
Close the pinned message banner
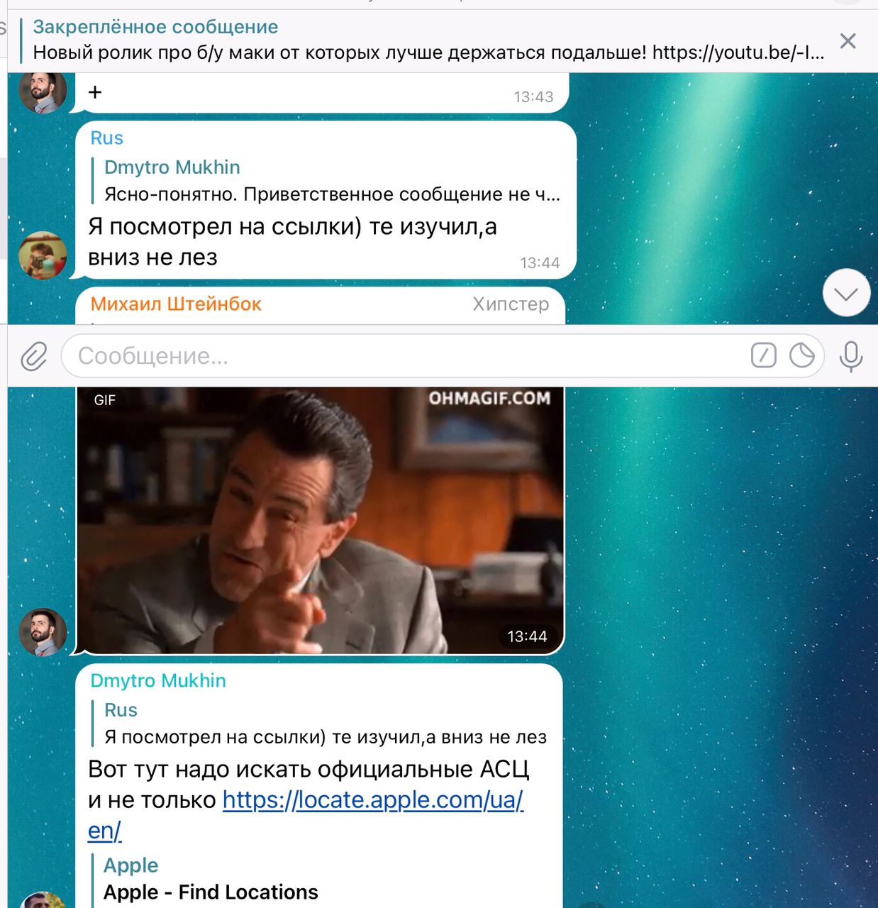pos(848,41)
